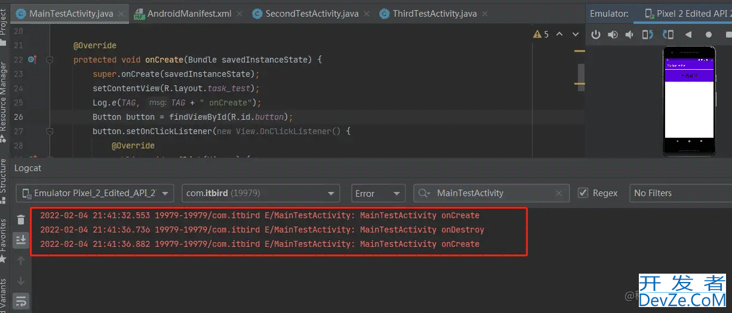Click the emulator volume up icon
Screen dimensions: 732x313
pyautogui.click(x=613, y=35)
